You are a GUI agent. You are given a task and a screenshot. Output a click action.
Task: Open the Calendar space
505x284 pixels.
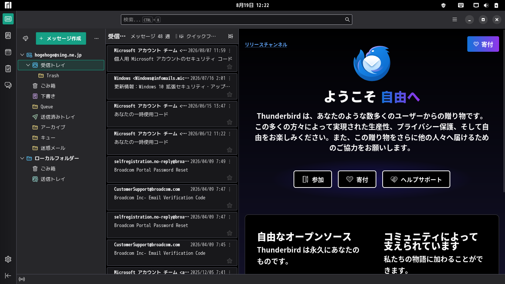(x=8, y=52)
